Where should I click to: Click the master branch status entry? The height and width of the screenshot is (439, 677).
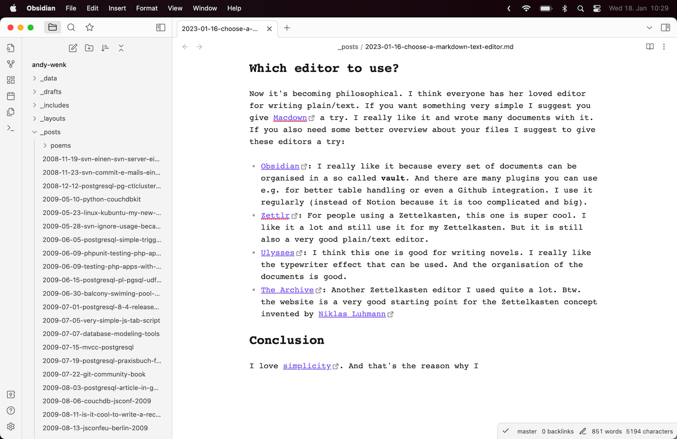[527, 431]
